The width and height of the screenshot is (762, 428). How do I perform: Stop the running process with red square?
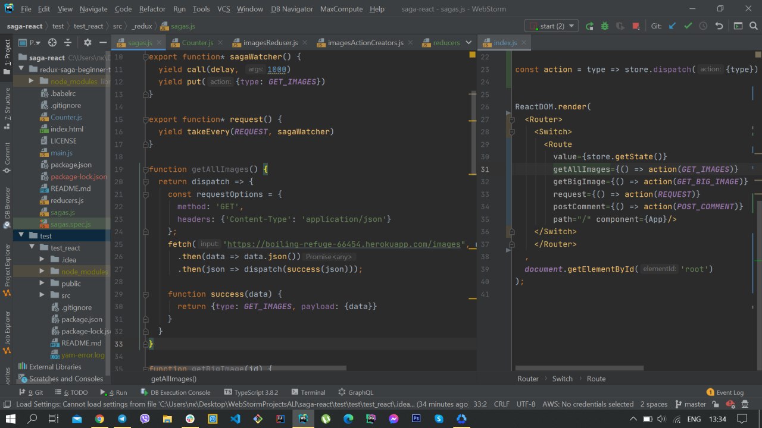click(x=636, y=26)
